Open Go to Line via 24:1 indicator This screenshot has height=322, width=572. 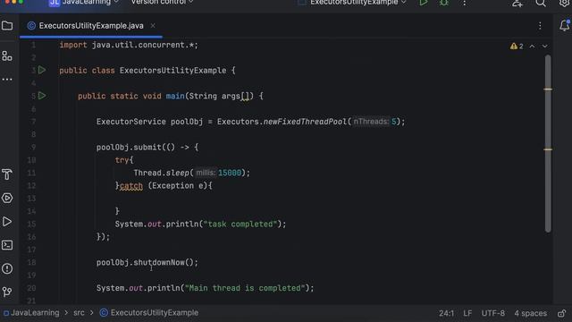click(446, 313)
